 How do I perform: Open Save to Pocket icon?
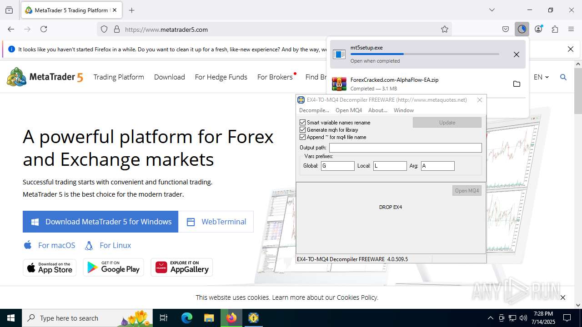(506, 29)
